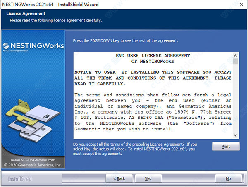Screen dimensions: 248x187
Task: Click the terms and conditions paragraph
Action: pyautogui.click(x=153, y=112)
